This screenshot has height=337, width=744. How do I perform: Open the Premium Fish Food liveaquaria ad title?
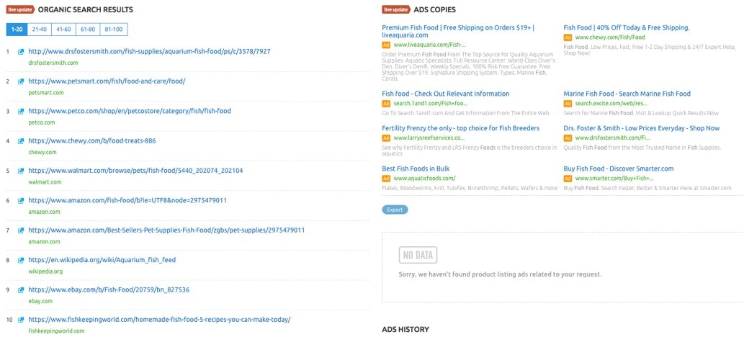(x=458, y=32)
